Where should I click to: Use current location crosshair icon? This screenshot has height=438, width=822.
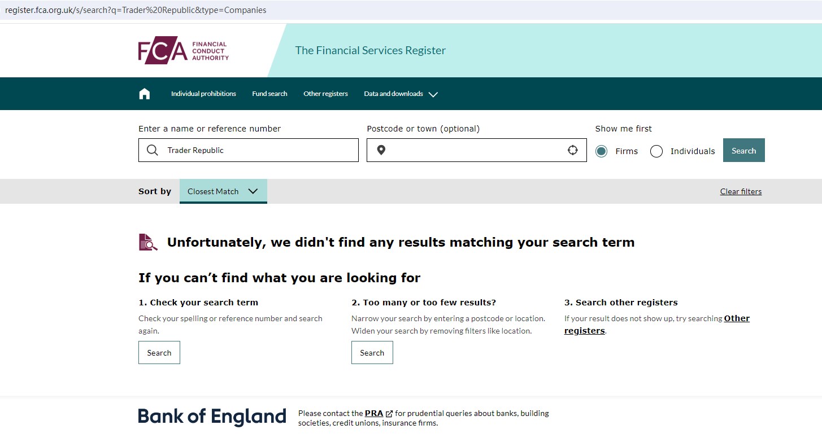pos(572,150)
